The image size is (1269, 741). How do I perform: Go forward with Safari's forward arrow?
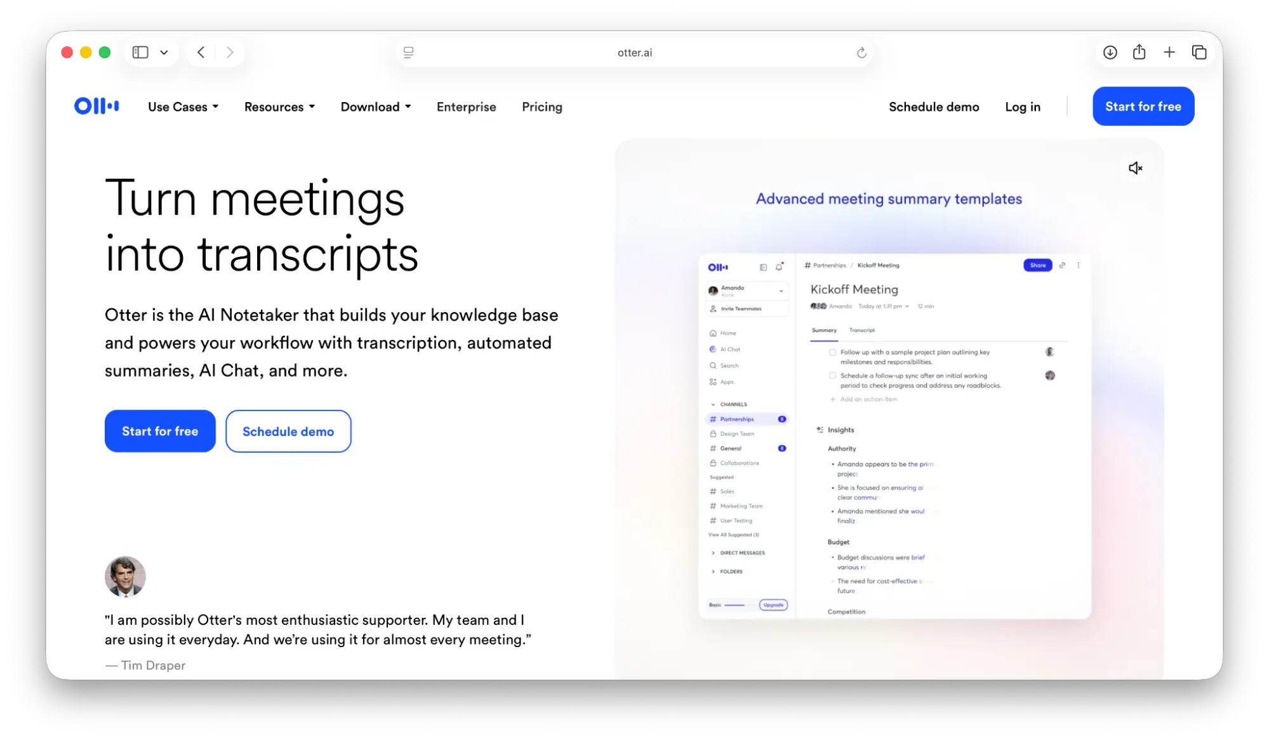(230, 52)
